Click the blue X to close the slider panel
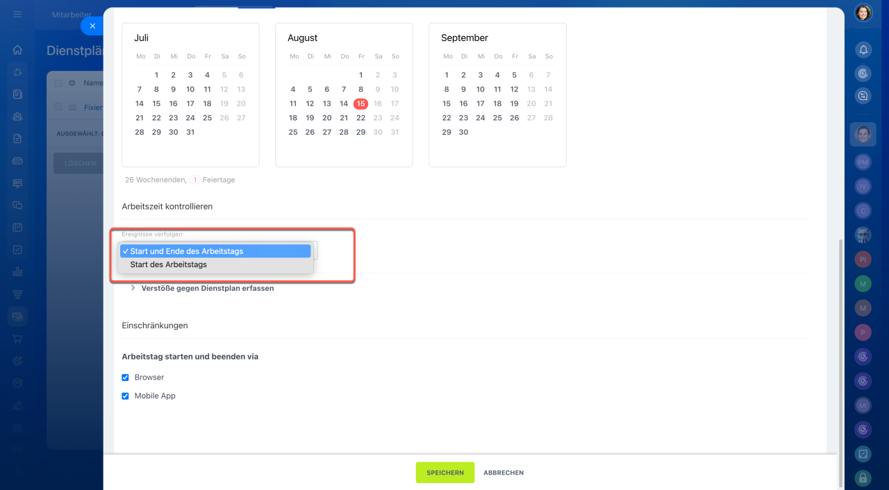The width and height of the screenshot is (889, 490). [x=92, y=26]
